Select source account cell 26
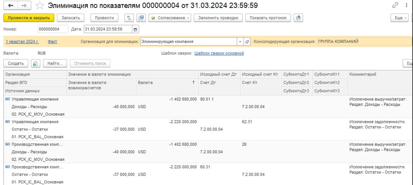This screenshot has height=185, width=413. point(244,144)
